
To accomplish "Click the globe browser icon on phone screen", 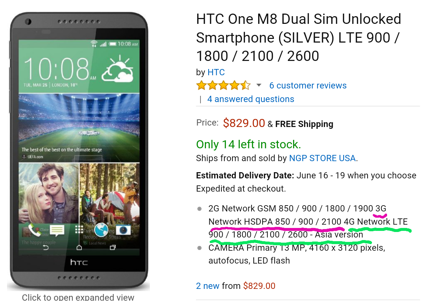I will [x=101, y=230].
